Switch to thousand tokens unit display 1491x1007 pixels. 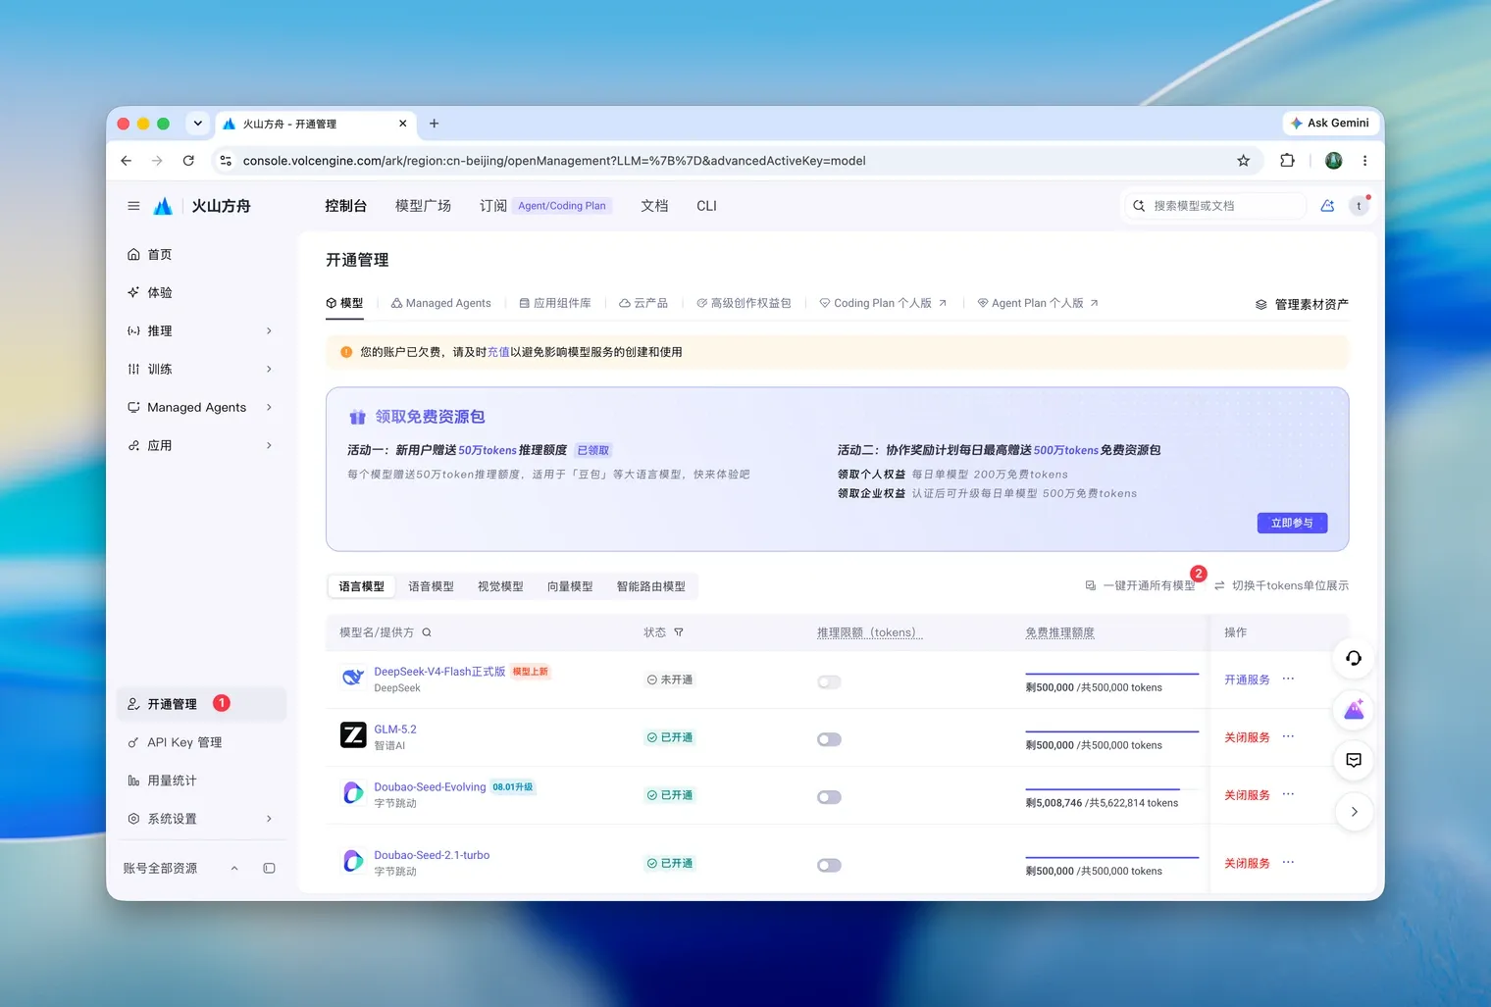click(1281, 585)
